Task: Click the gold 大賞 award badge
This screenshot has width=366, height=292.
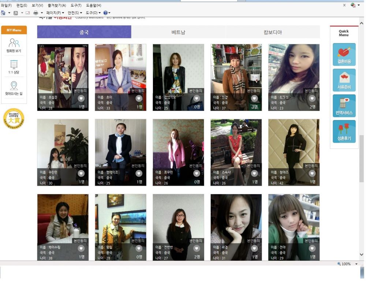Action: pos(14,119)
